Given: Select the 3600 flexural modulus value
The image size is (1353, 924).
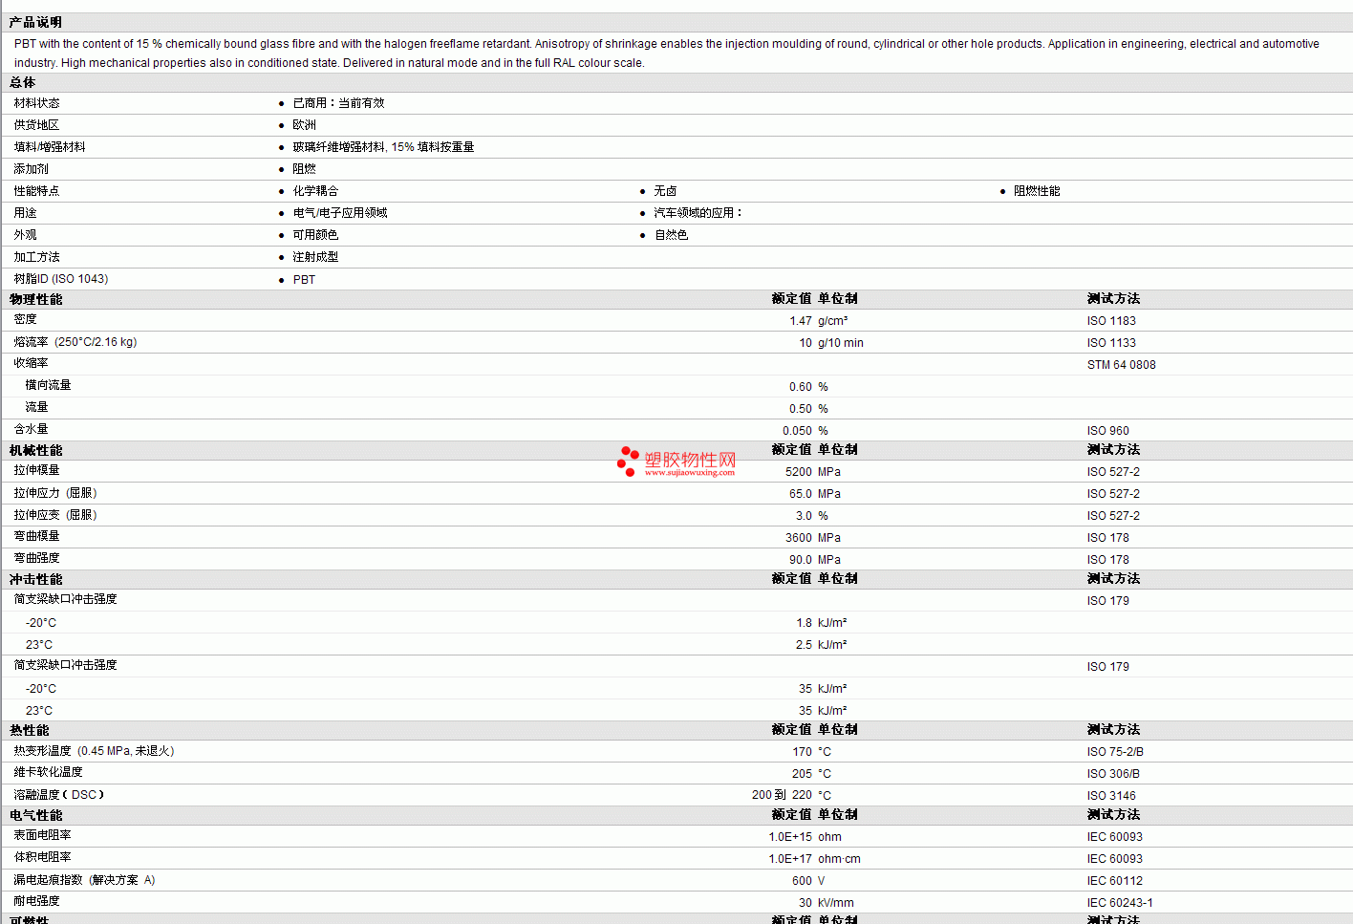Looking at the screenshot, I should point(799,538).
